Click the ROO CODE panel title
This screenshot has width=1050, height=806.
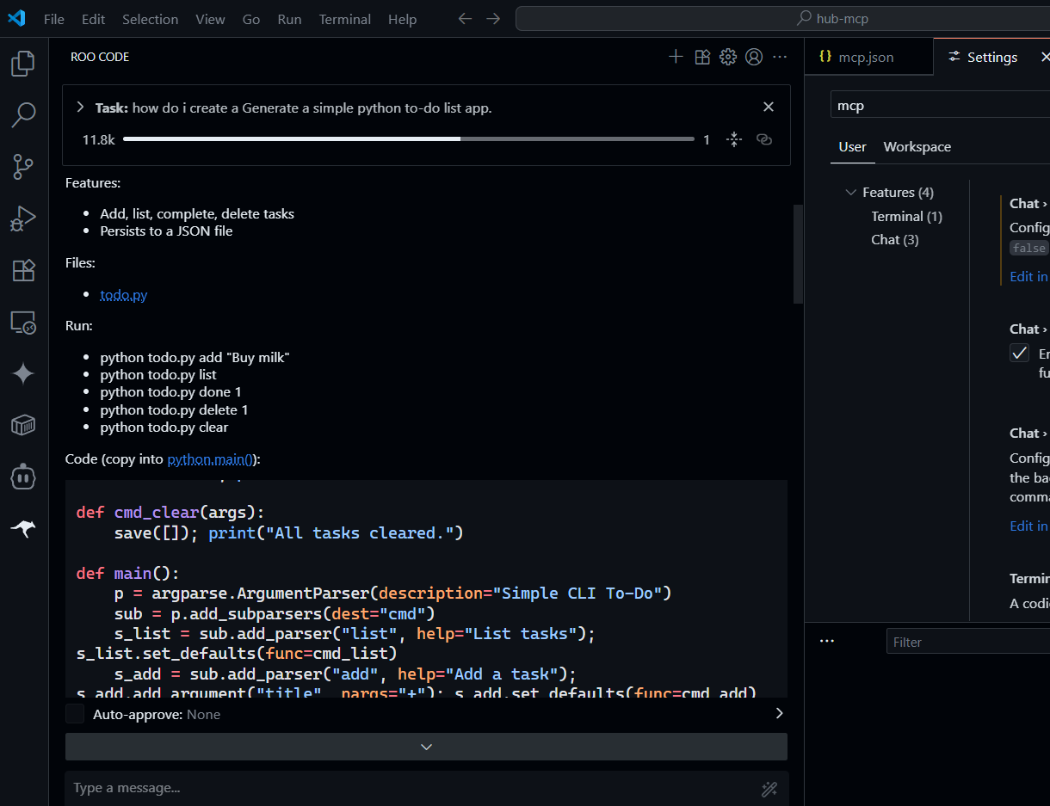pyautogui.click(x=100, y=57)
